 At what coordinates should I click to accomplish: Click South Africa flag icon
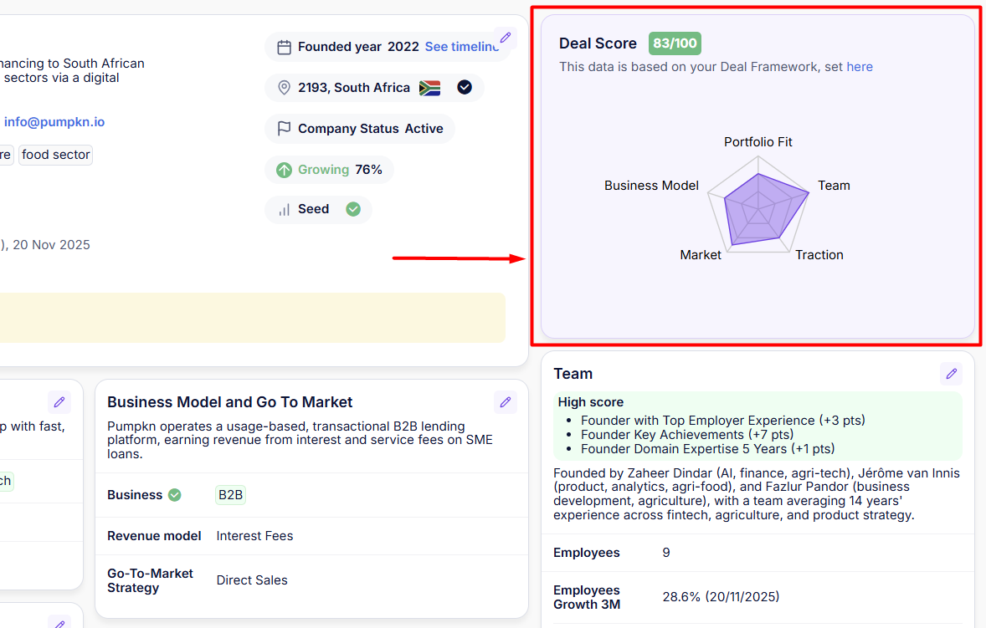pyautogui.click(x=430, y=88)
